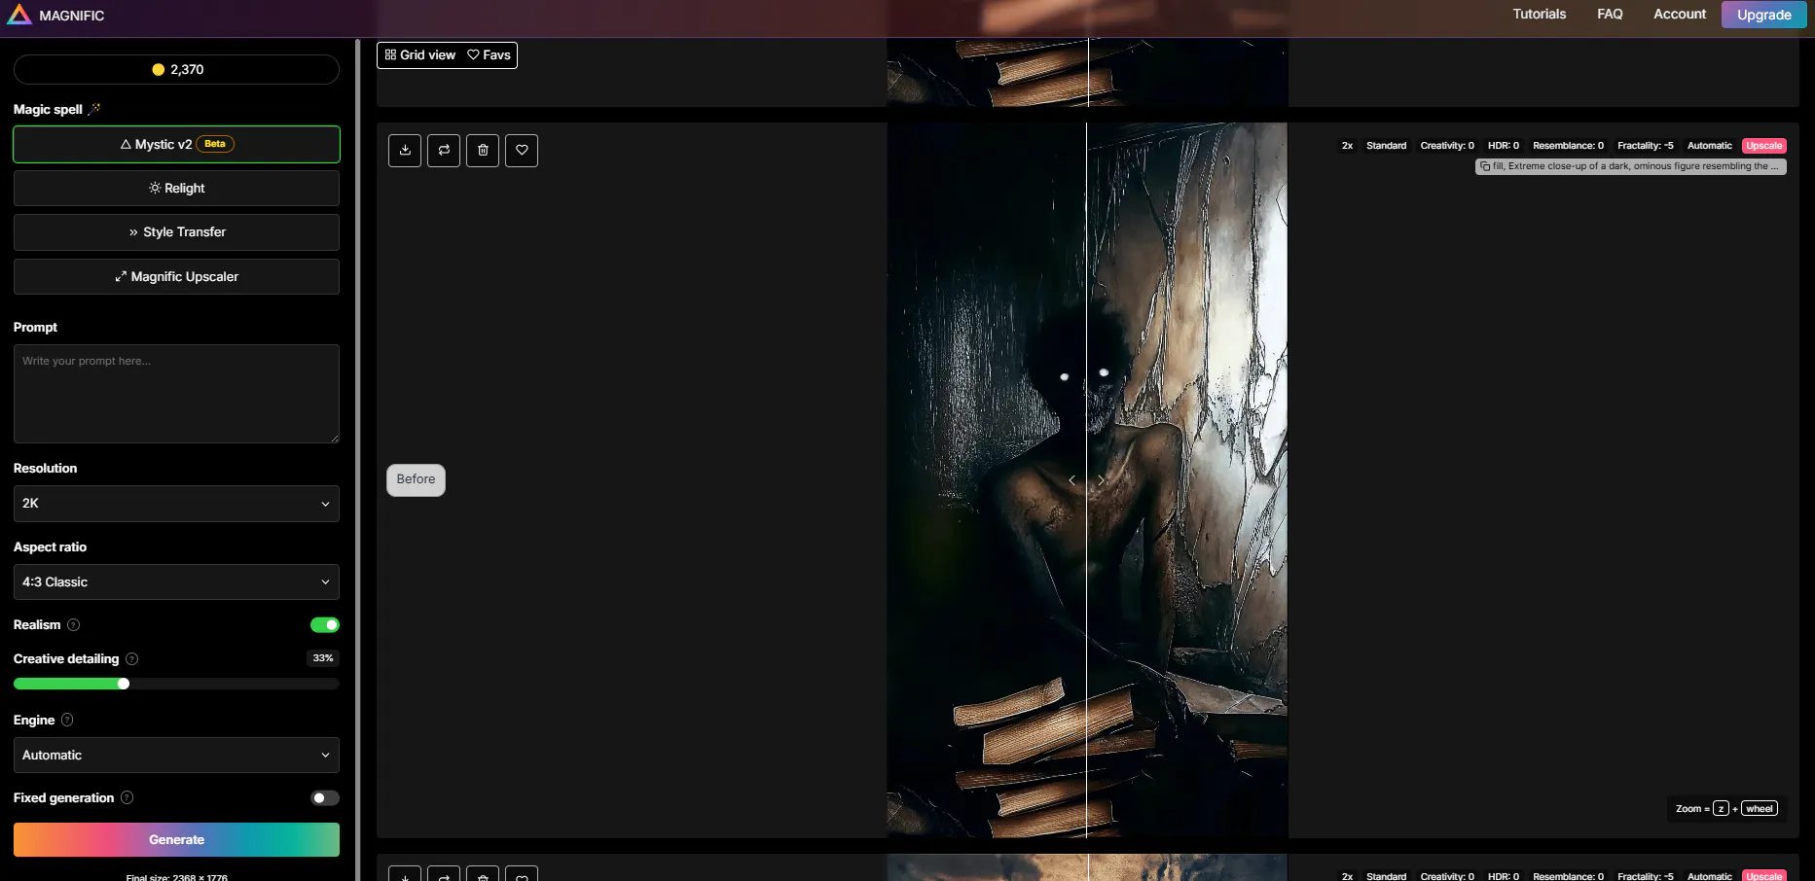This screenshot has height=881, width=1815.
Task: Click the gold coin credits icon
Action: coord(159,70)
